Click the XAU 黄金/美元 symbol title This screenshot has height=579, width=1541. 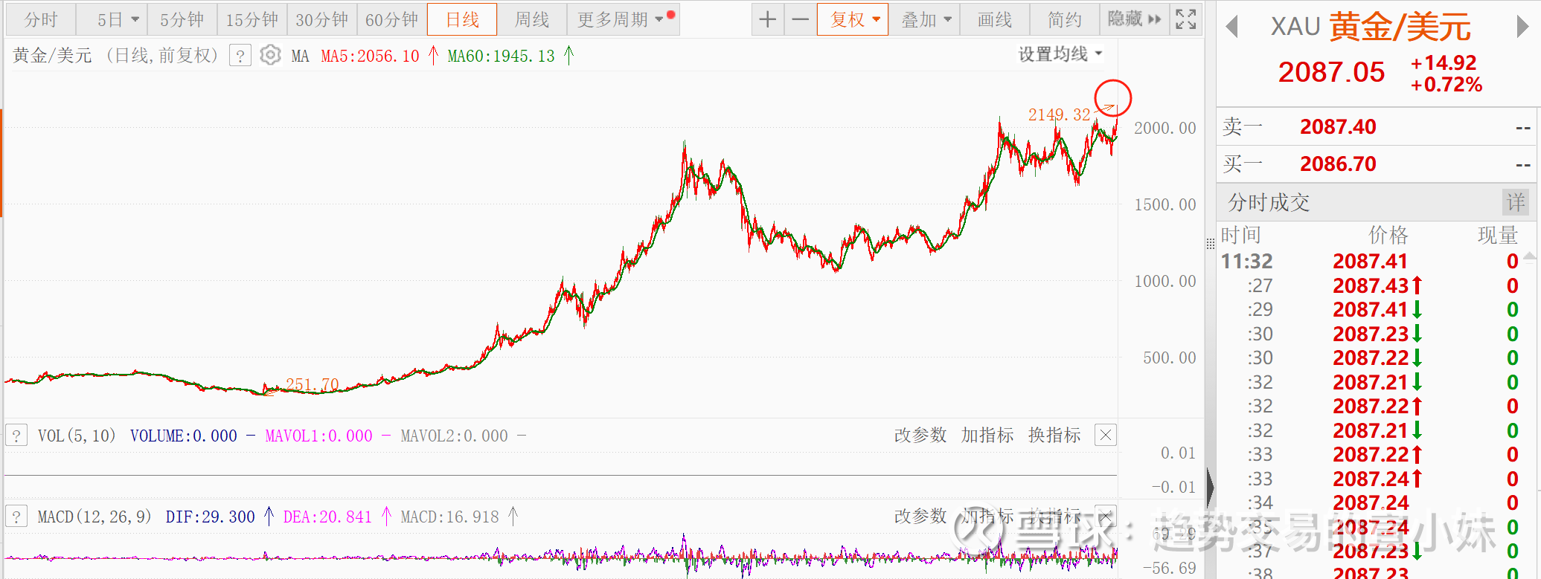pos(1371,27)
